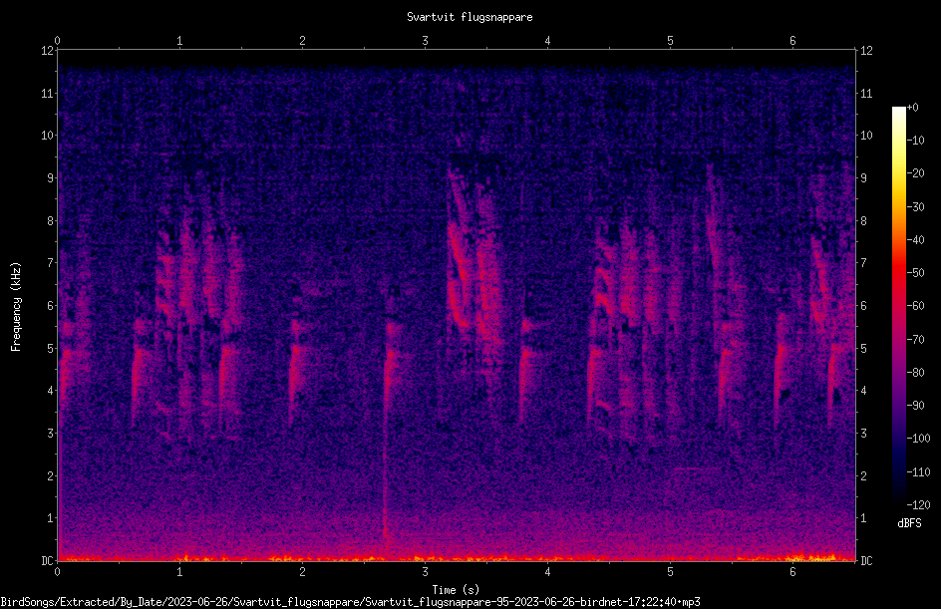
Task: Click the "-30" color scale label
Action: [915, 207]
